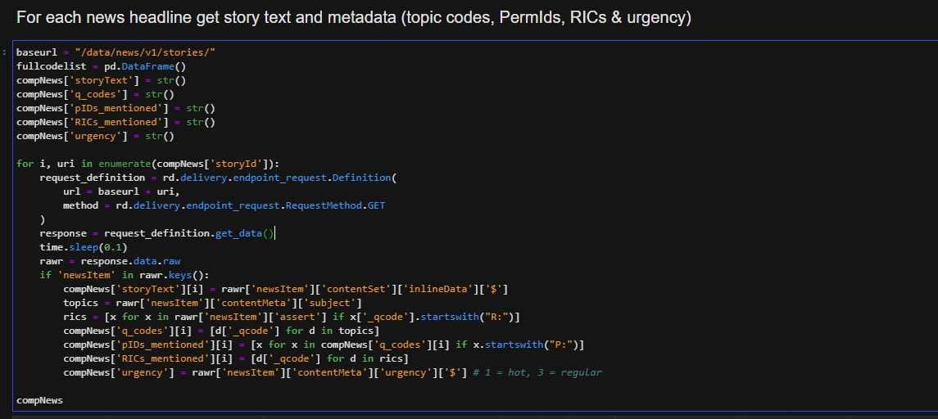Click the q_codes list comprehension inside loop
This screenshot has height=419, width=938.
[220, 331]
